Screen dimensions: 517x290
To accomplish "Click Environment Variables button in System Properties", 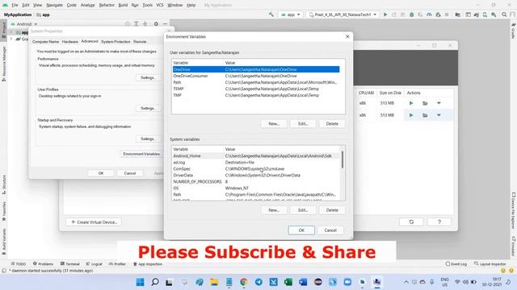I will pyautogui.click(x=142, y=154).
